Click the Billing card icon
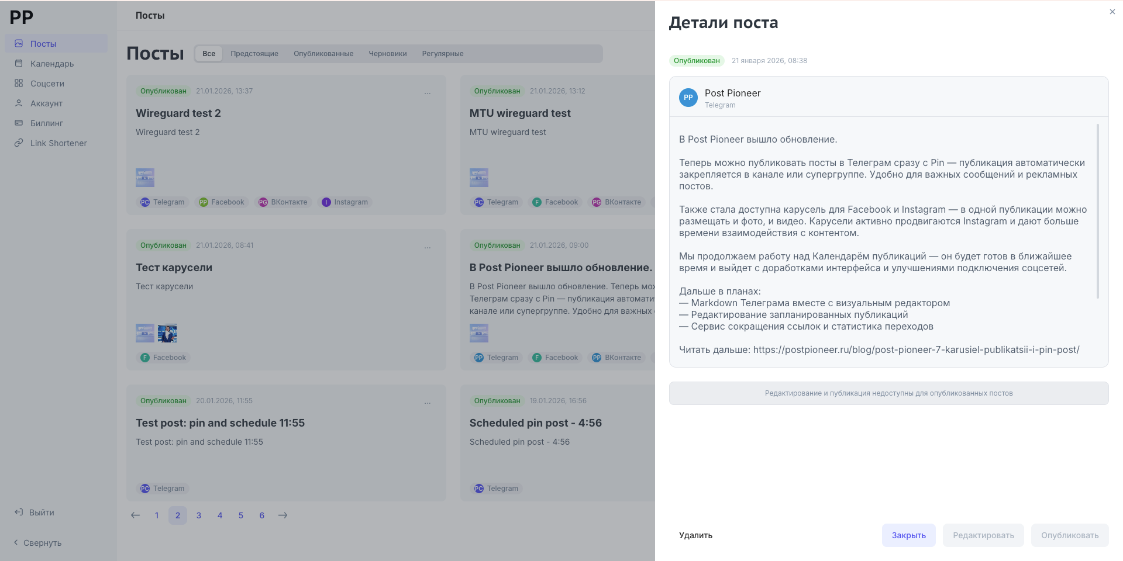The height and width of the screenshot is (561, 1123). 19,123
